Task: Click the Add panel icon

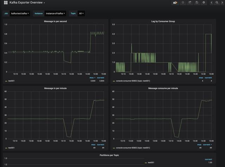Action: tap(175, 2)
